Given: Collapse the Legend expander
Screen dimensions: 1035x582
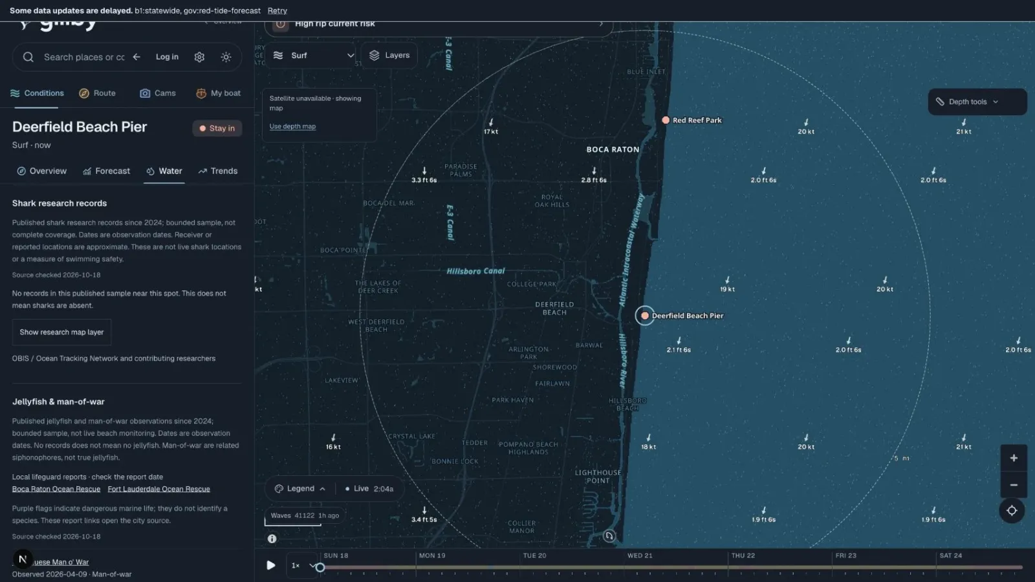Looking at the screenshot, I should pos(300,489).
